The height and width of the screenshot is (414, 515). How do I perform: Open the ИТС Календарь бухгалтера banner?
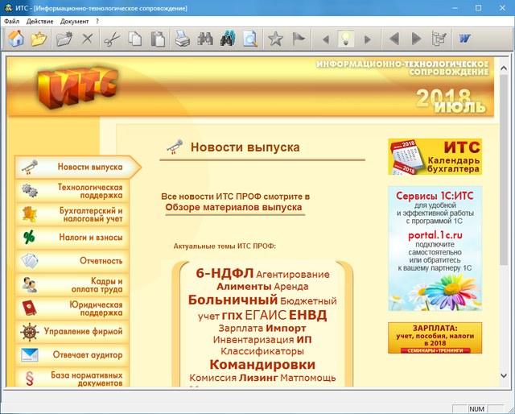tap(435, 157)
